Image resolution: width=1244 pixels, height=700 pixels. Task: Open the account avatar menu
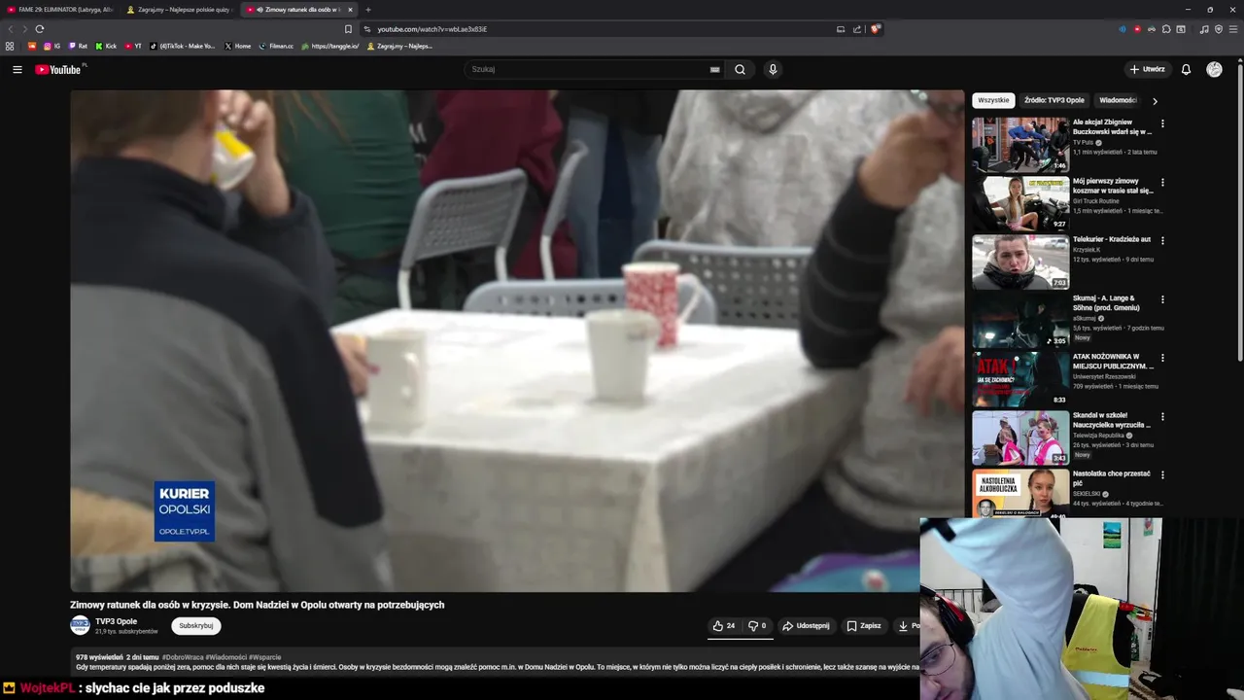coord(1214,69)
